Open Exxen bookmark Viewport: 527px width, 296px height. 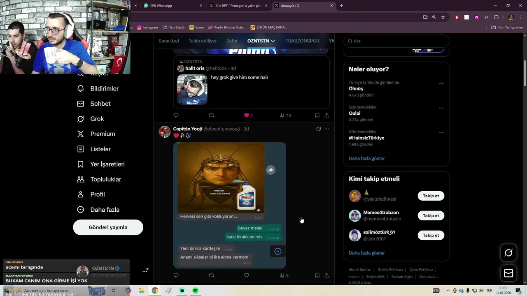tap(196, 28)
